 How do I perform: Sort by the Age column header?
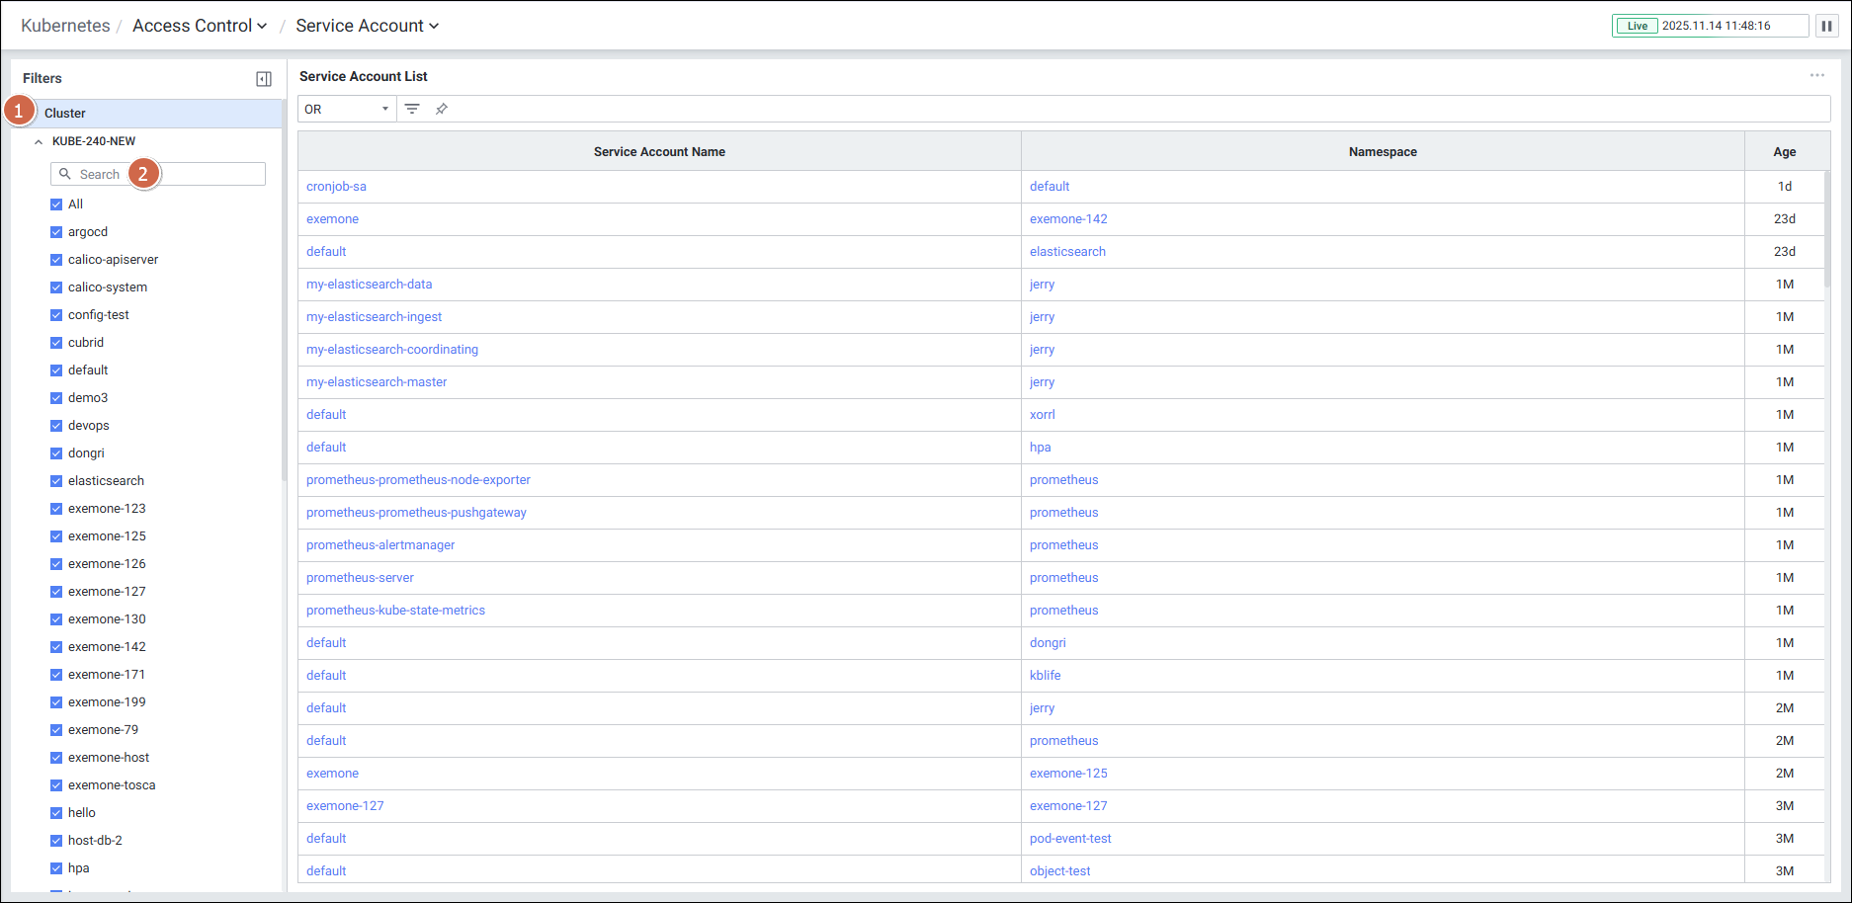(1784, 151)
